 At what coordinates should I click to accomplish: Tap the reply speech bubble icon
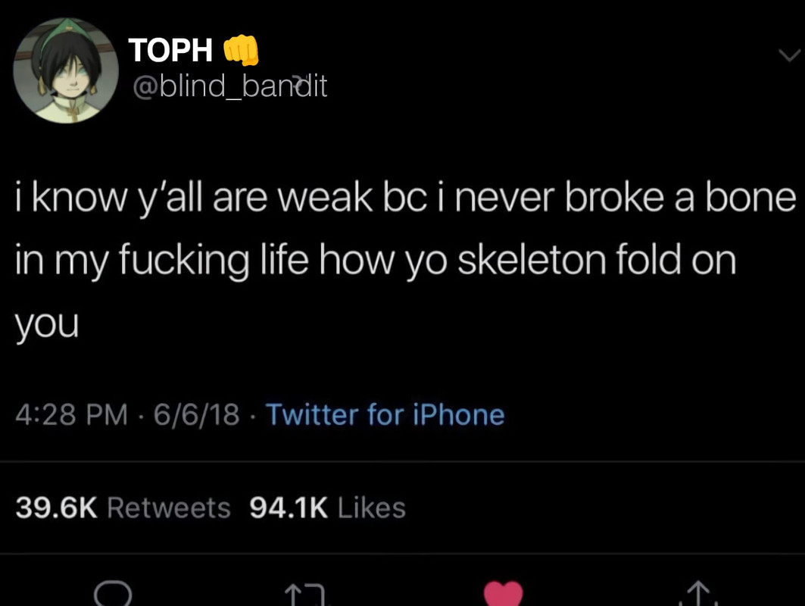coord(113,594)
